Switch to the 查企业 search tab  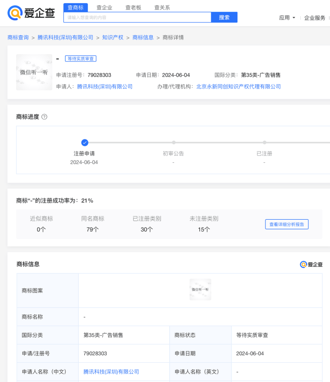pyautogui.click(x=104, y=7)
